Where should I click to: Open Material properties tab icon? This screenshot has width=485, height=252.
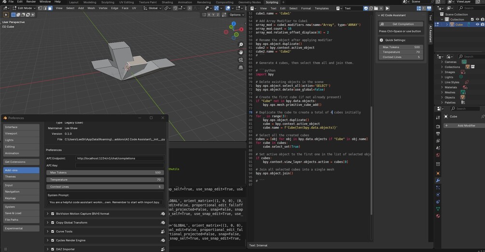(438, 216)
